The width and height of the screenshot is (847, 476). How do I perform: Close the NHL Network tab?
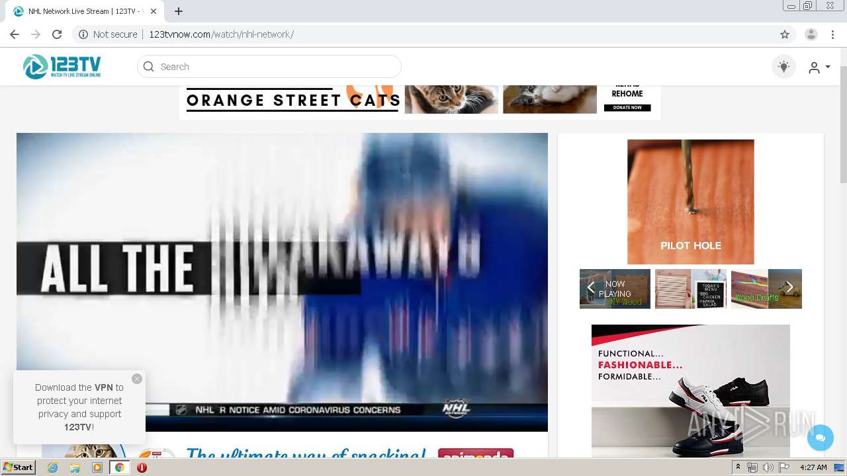[x=154, y=11]
